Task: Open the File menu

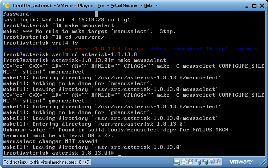Action: pos(101,6)
